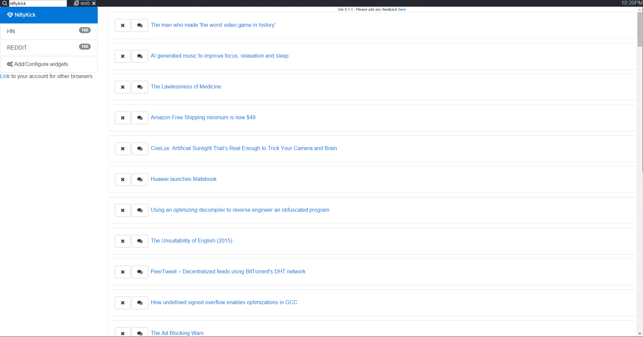
Task: Open comments for 'CoeLux: Artificial Sunlight'
Action: pos(140,149)
